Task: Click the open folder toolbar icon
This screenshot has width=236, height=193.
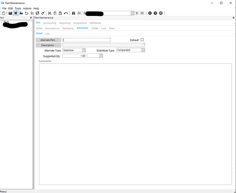Action: pos(27,13)
